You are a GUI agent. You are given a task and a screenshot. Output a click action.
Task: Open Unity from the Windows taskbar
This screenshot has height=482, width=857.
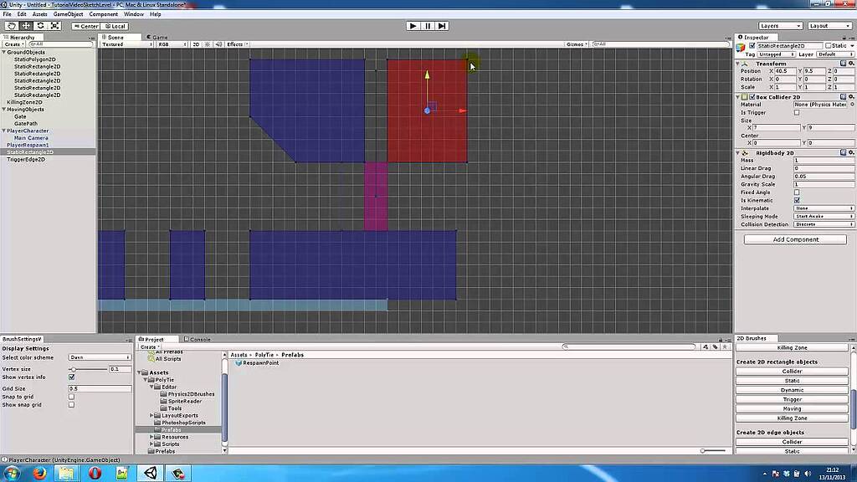pyautogui.click(x=151, y=473)
